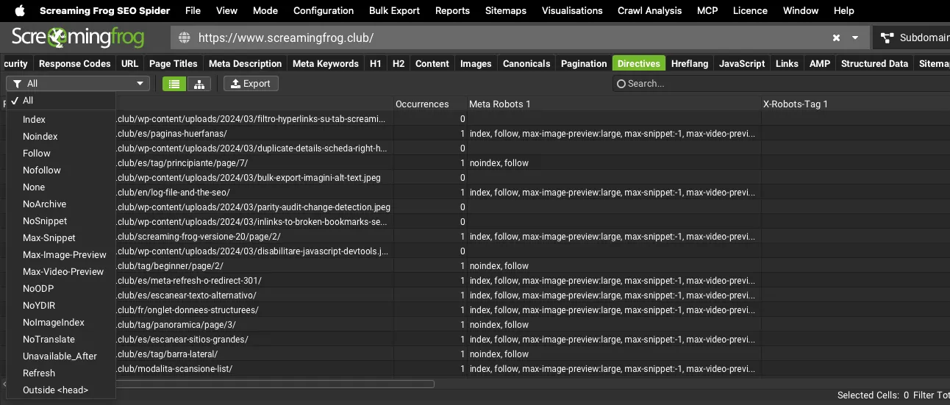Switch to list view icon
The width and height of the screenshot is (950, 405).
point(174,84)
